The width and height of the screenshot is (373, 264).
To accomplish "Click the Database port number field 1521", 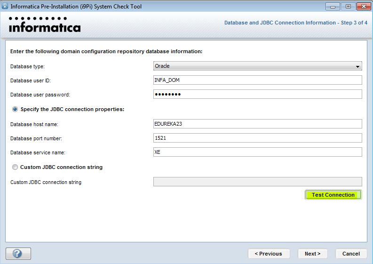I will (258, 138).
